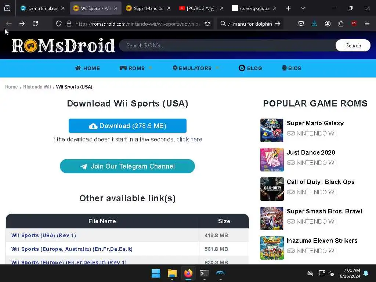Open Firefox account icon
The width and height of the screenshot is (376, 282).
coord(328,23)
